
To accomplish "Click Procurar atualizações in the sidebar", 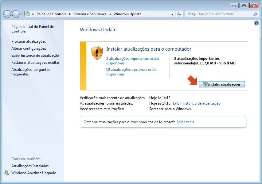I will coord(29,41).
